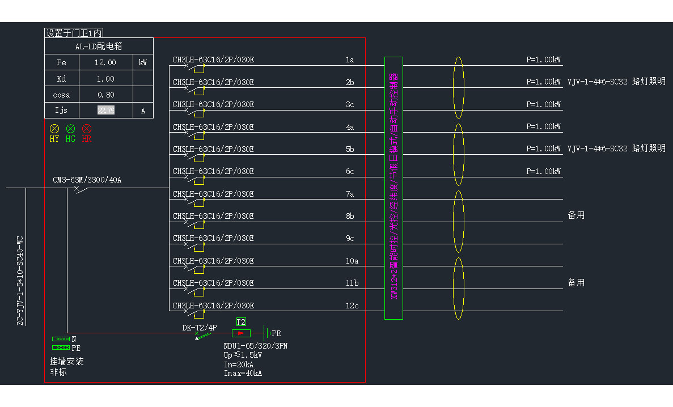The height and width of the screenshot is (407, 673).
Task: Click 'YJV-1-4*6-SC32 路灯照明' beside circuit 5b
Action: (616, 148)
